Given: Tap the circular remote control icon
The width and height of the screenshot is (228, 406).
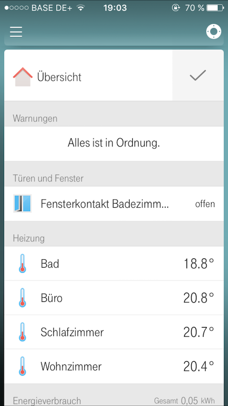Looking at the screenshot, I should click(x=213, y=32).
